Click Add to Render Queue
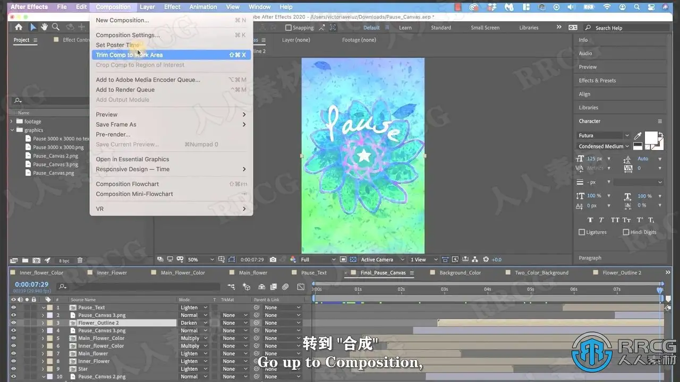680x382 pixels. (125, 90)
